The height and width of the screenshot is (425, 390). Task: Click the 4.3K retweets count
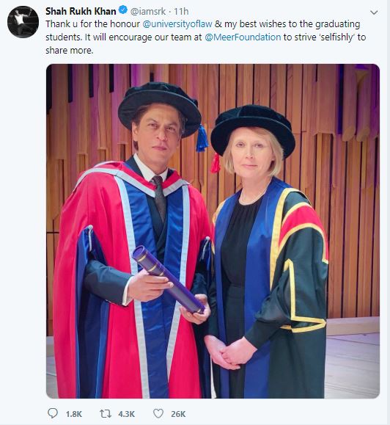click(126, 414)
